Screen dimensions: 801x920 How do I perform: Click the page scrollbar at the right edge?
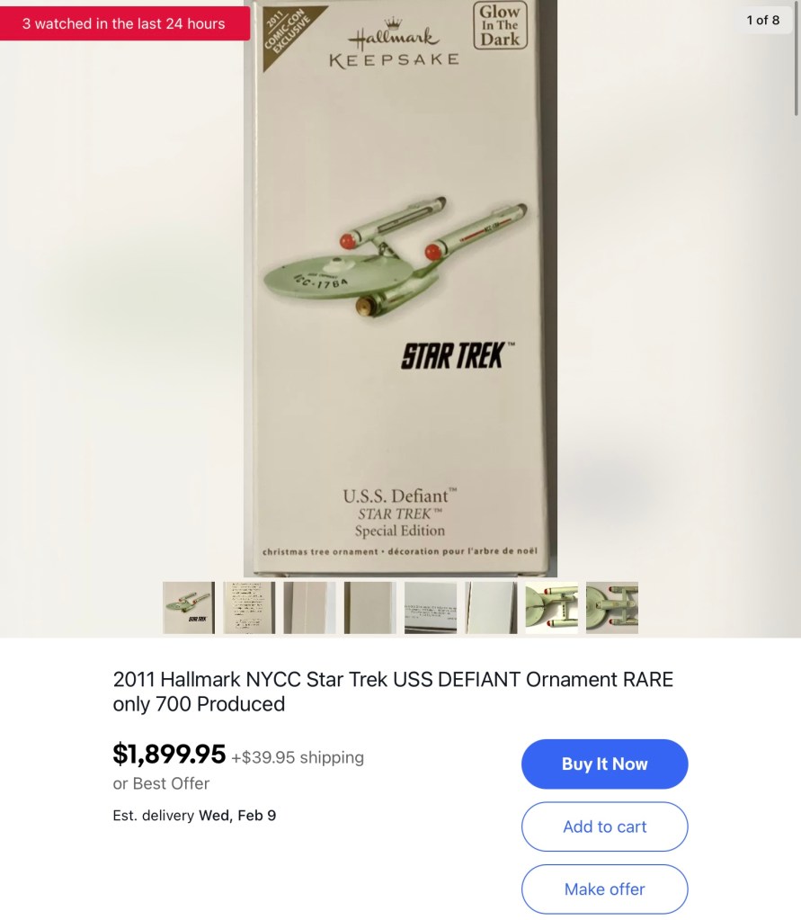click(797, 58)
